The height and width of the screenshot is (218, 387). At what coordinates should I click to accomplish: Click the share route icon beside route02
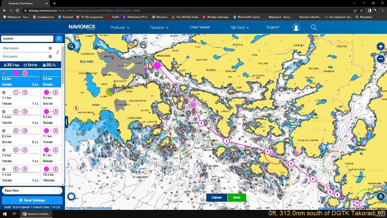tap(59, 39)
